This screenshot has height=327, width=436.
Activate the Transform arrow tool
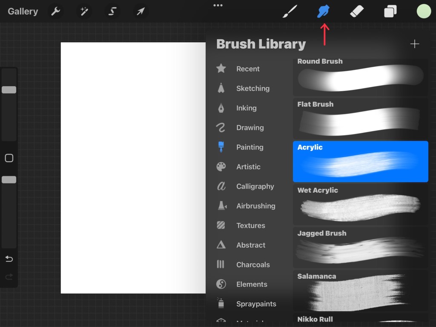(x=141, y=11)
